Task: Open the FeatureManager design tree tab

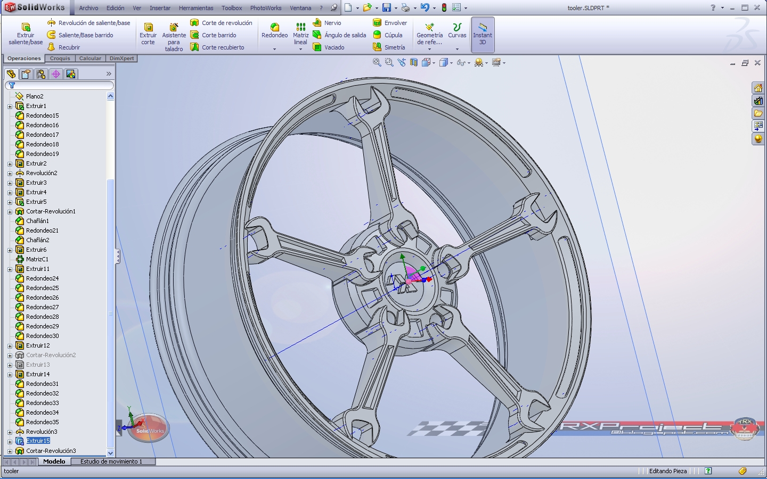Action: point(11,74)
